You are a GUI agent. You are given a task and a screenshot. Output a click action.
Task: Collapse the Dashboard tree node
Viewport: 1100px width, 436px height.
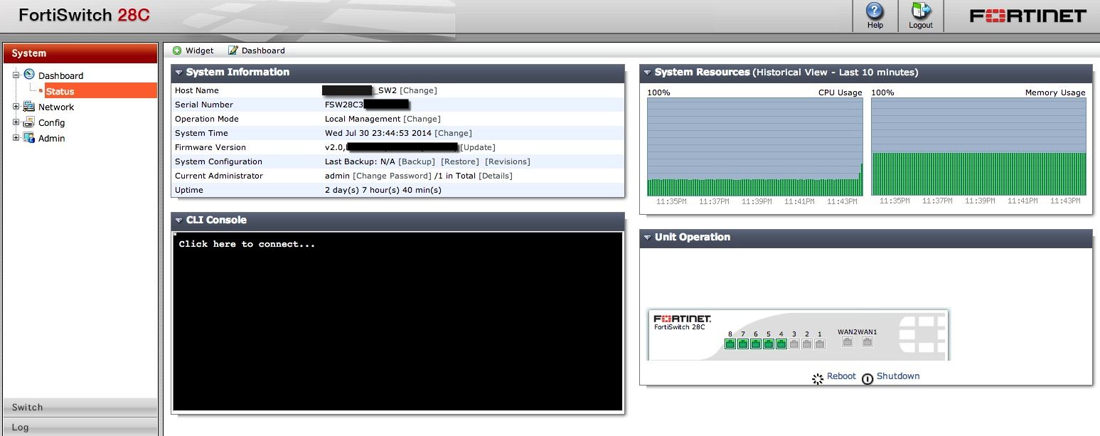16,75
